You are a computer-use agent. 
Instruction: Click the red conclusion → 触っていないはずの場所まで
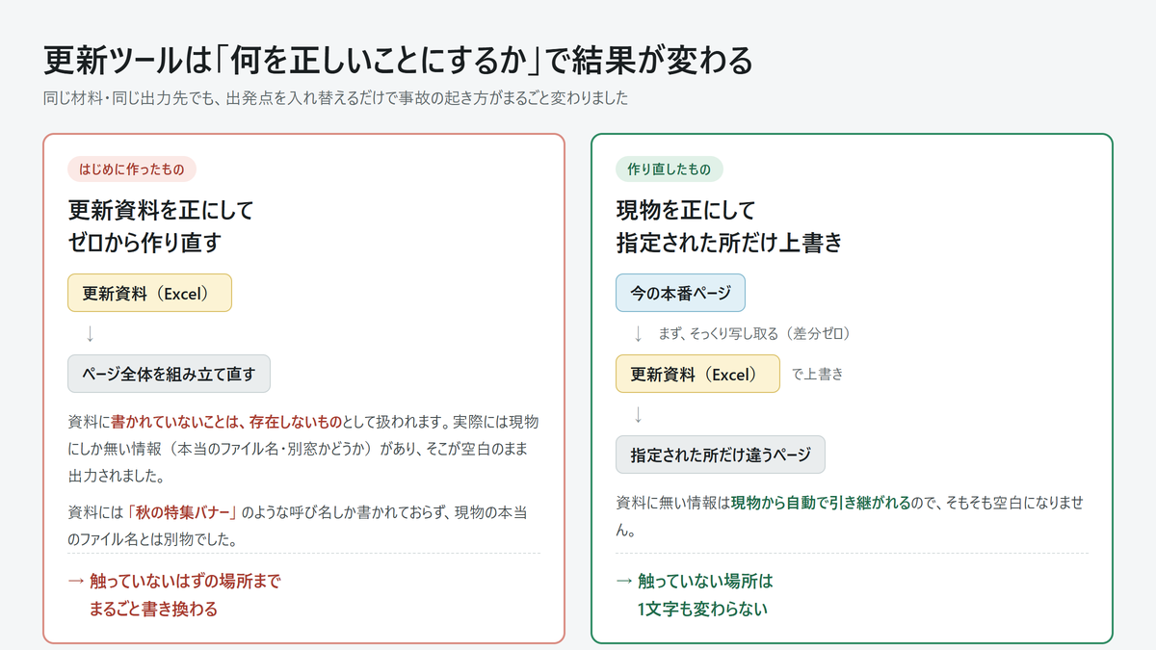click(174, 582)
